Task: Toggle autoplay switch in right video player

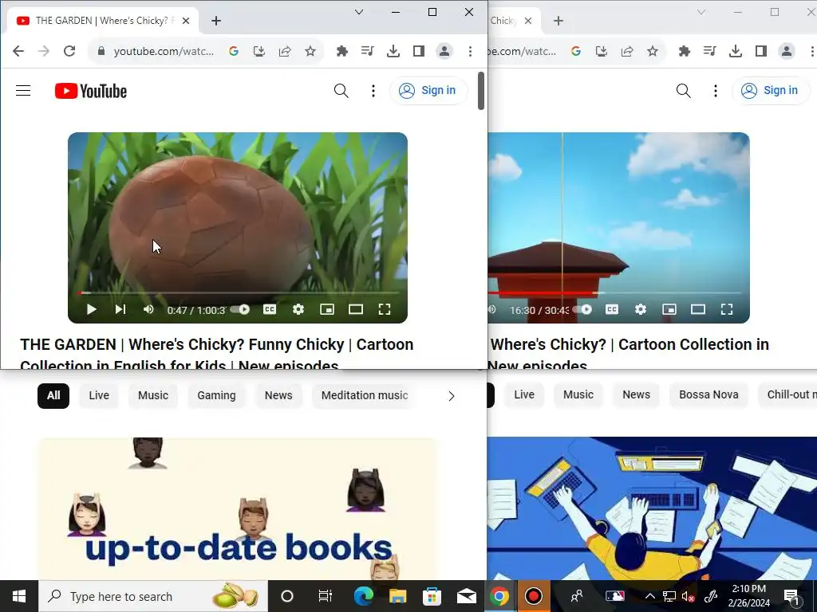Action: 583,310
